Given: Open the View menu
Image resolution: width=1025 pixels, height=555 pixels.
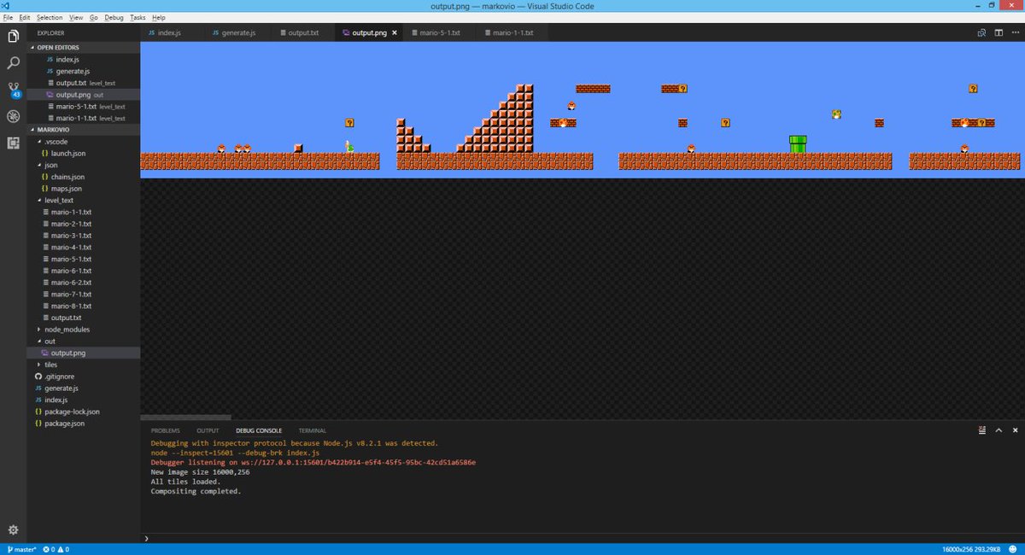Looking at the screenshot, I should tap(76, 17).
